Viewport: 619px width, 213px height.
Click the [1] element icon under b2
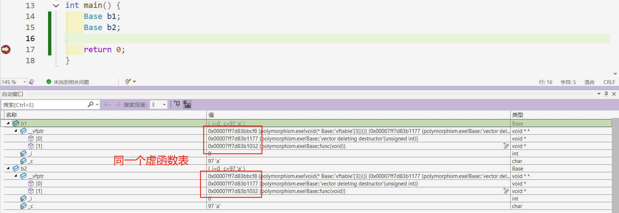click(x=31, y=191)
